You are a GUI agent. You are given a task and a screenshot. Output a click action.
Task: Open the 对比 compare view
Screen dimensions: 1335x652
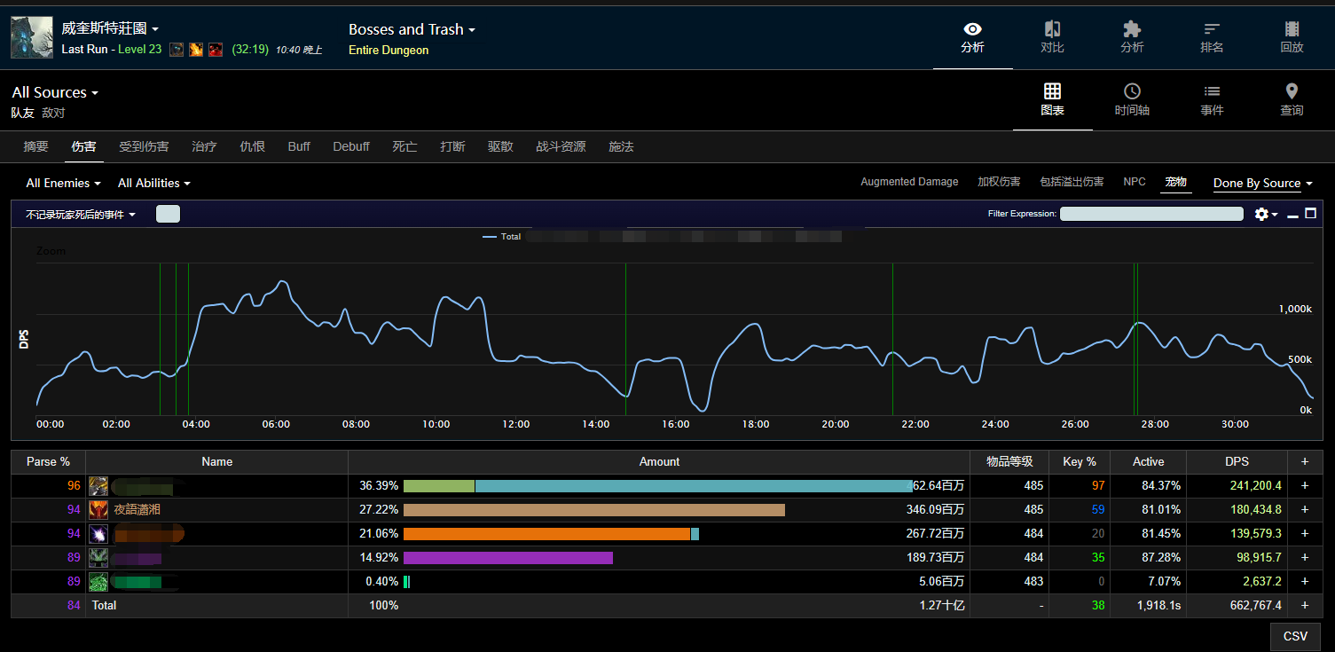pos(1052,37)
